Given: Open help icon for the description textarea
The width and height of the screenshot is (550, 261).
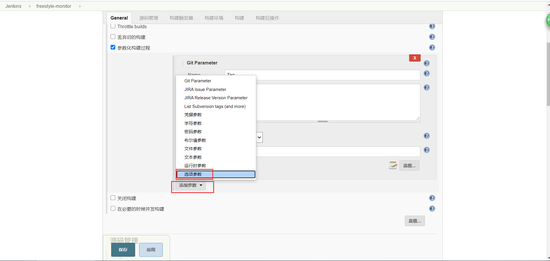Looking at the screenshot, I should coord(427,87).
